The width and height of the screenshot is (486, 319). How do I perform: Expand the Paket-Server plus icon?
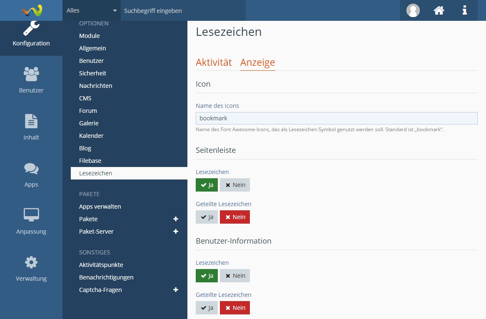[x=176, y=232]
